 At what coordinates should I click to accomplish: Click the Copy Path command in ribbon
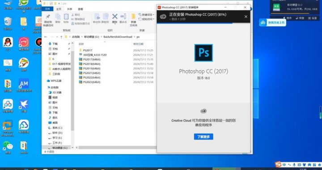pyautogui.click(x=78, y=19)
